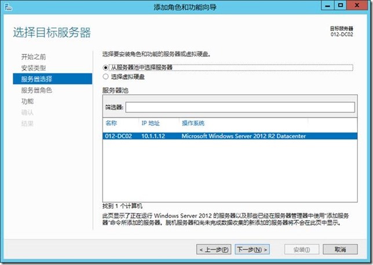Sort the list by the 名称 column header

point(111,123)
